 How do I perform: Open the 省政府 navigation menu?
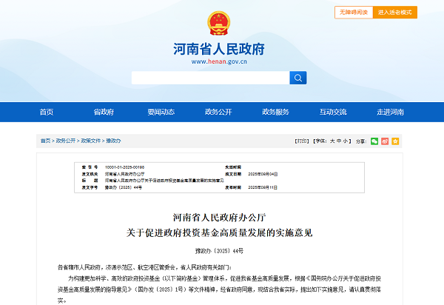click(x=104, y=112)
